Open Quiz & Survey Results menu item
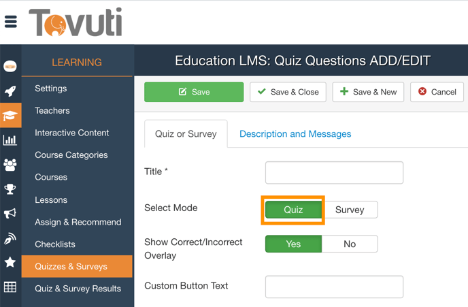Screen dimensions: 468x307 78,289
